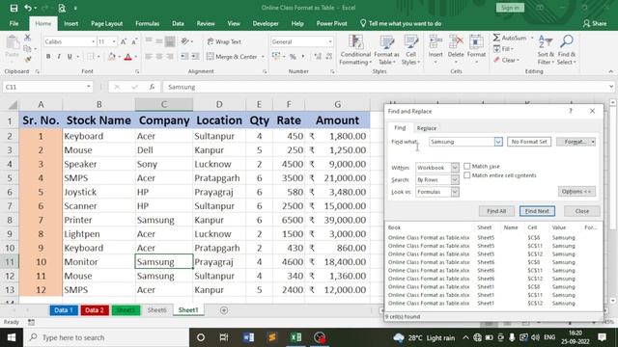Open Cell Styles gallery

[410, 50]
